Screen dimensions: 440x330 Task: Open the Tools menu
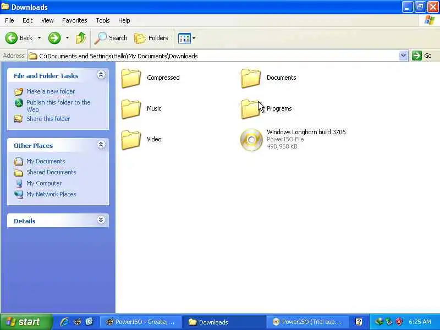pyautogui.click(x=103, y=20)
